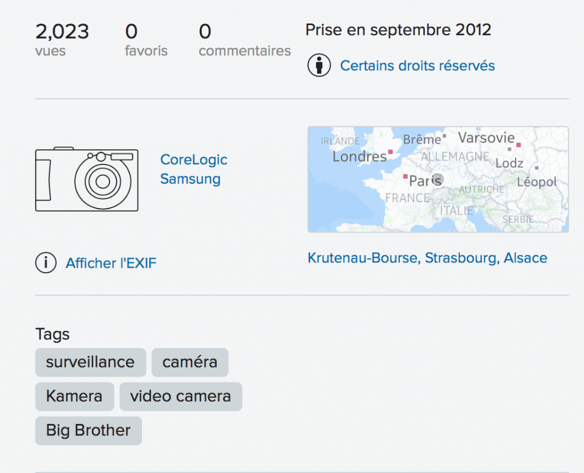This screenshot has height=473, width=584.
Task: Click the photo location marker on map
Action: click(x=437, y=179)
